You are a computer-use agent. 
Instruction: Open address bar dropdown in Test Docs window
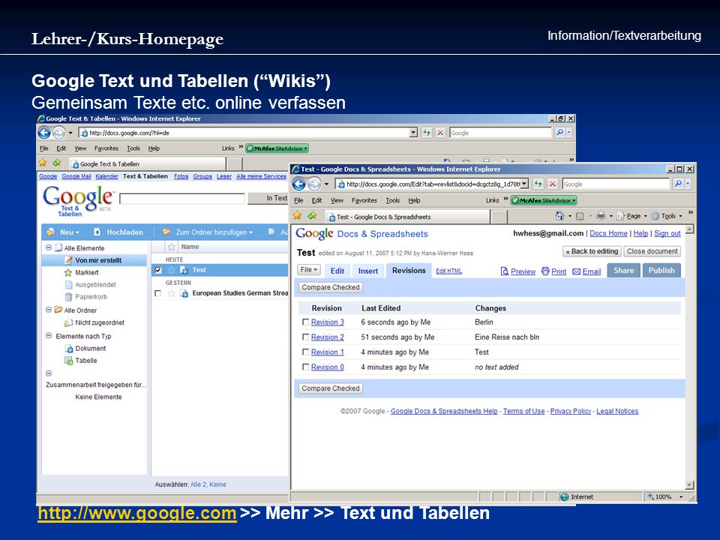(524, 184)
